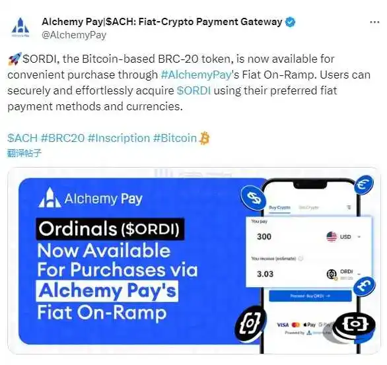Open the hamburger menu in the phone mockup

point(349,207)
